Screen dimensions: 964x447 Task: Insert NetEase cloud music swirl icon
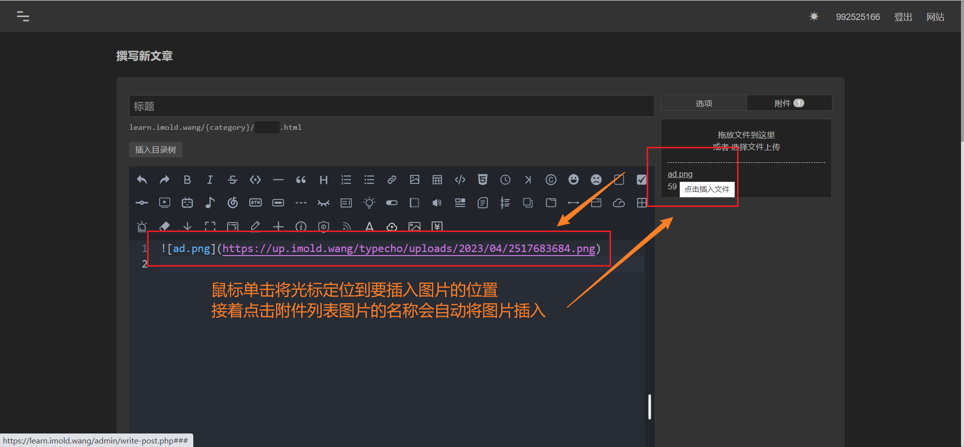(x=232, y=202)
